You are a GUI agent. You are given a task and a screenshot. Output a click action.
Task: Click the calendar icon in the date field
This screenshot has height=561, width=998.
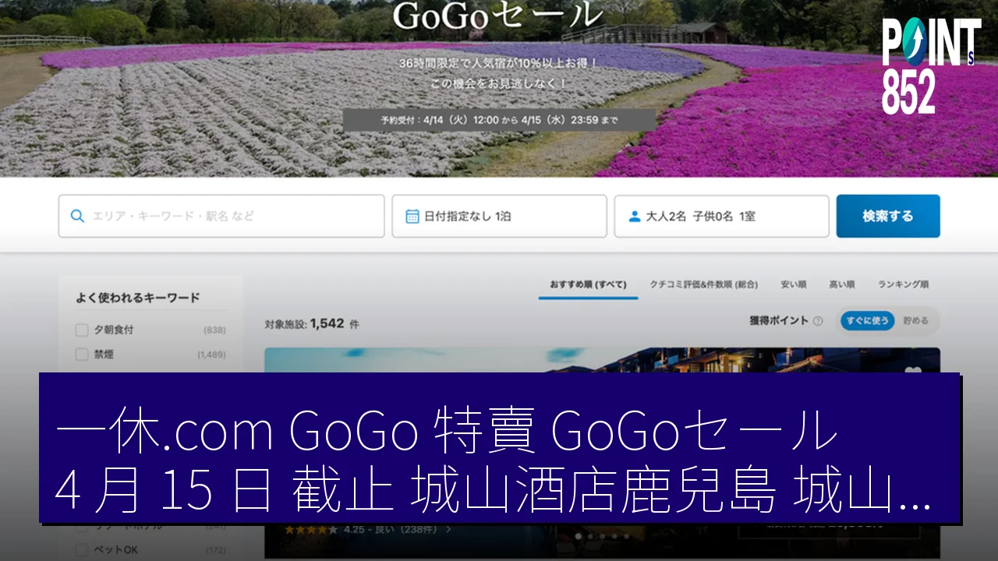coord(412,216)
